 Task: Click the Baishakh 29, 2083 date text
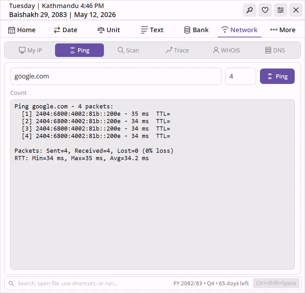[38, 15]
